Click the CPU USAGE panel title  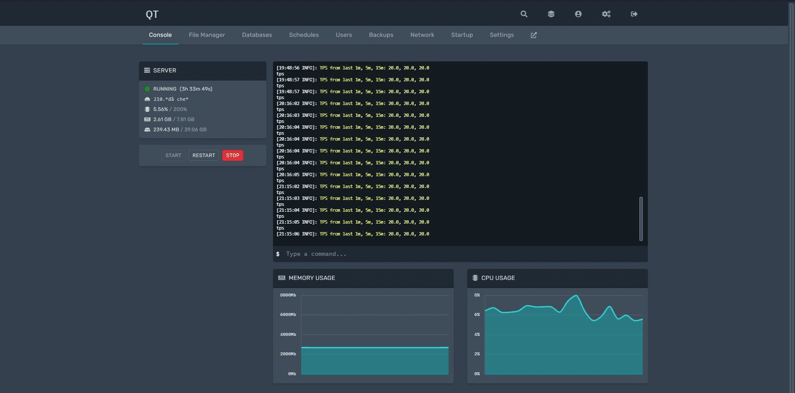(498, 278)
